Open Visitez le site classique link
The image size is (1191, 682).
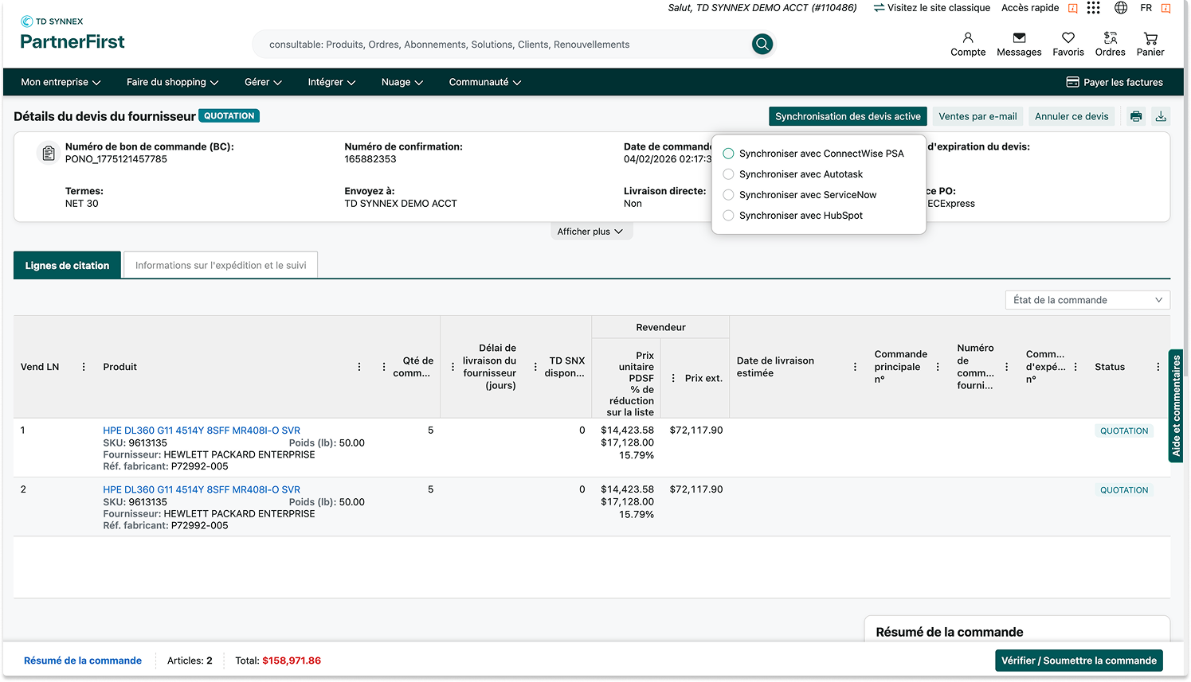click(931, 8)
